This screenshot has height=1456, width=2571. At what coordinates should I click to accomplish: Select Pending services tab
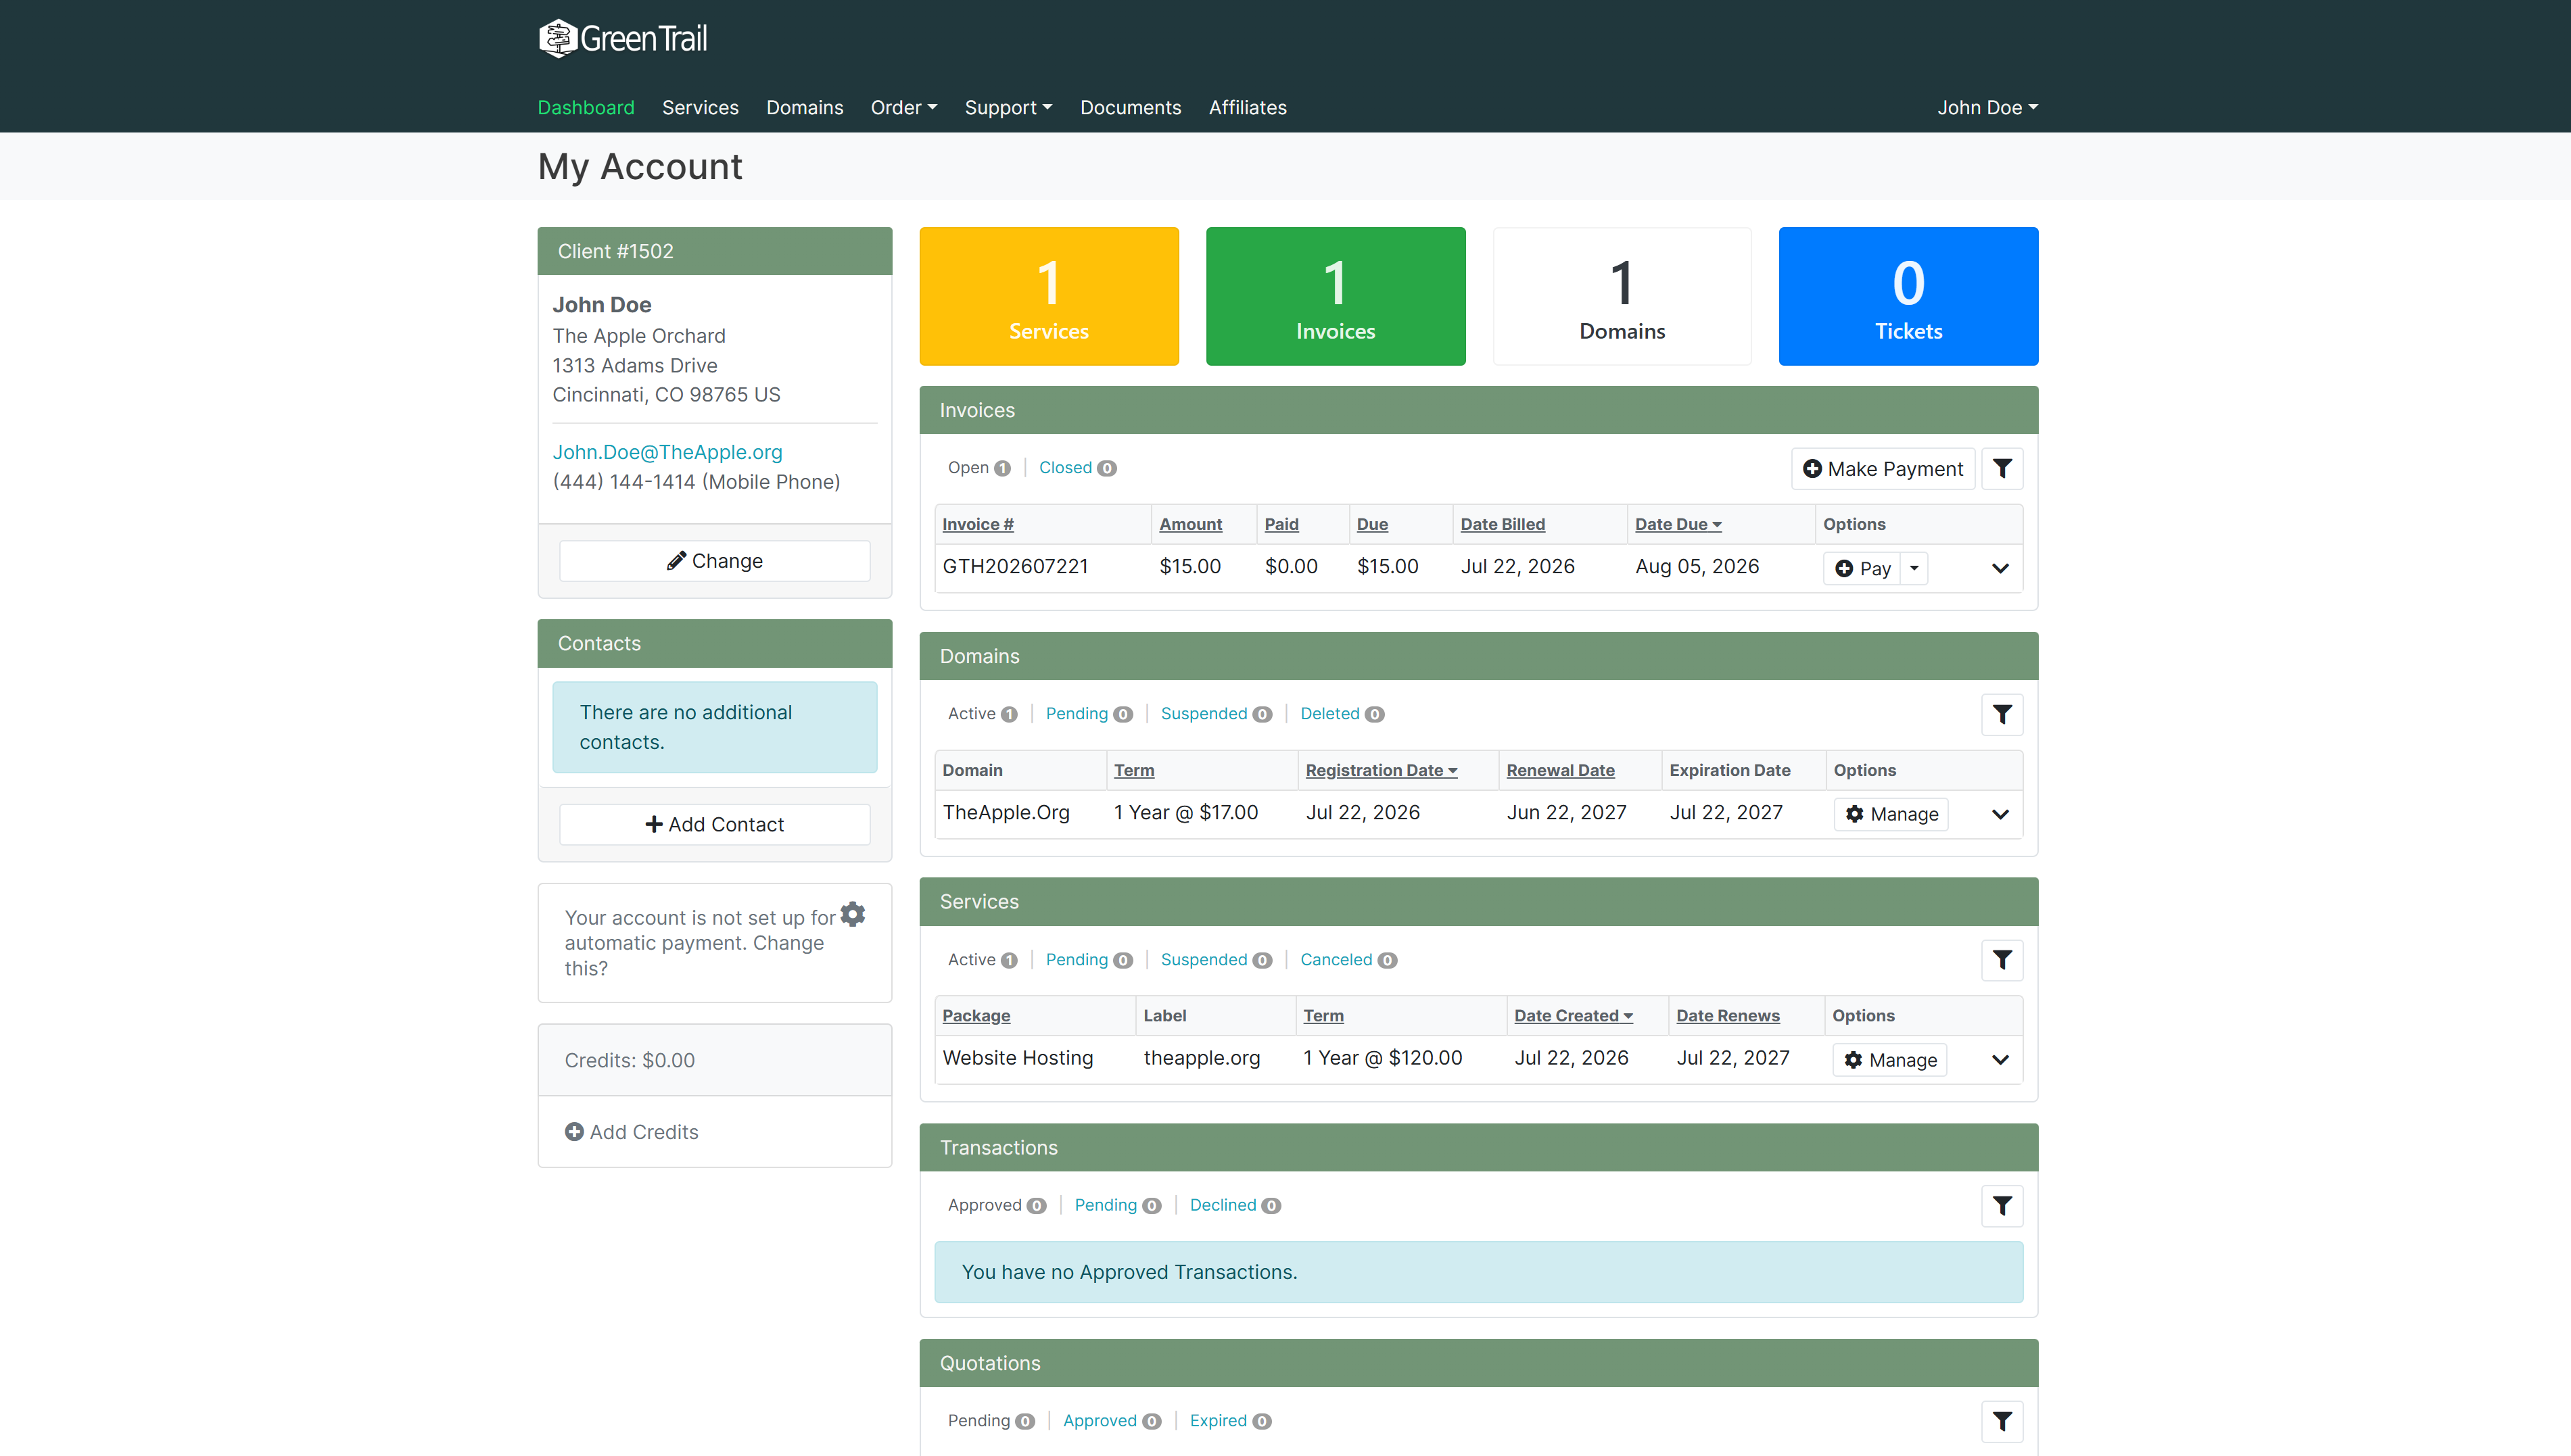[x=1089, y=960]
